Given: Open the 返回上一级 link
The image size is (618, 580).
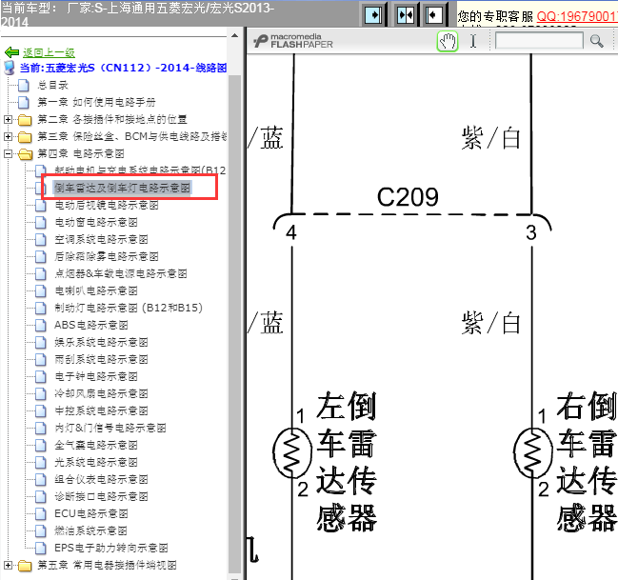Looking at the screenshot, I should (x=49, y=52).
